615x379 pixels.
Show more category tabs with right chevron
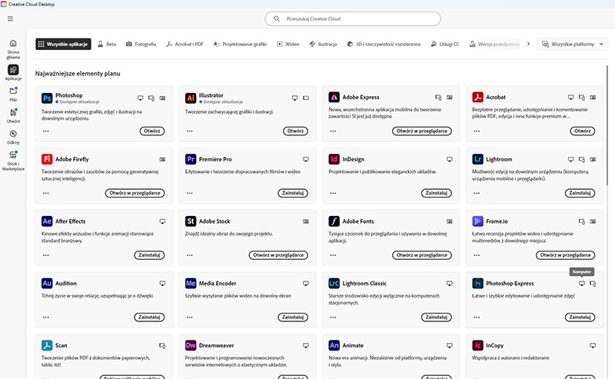tap(528, 44)
